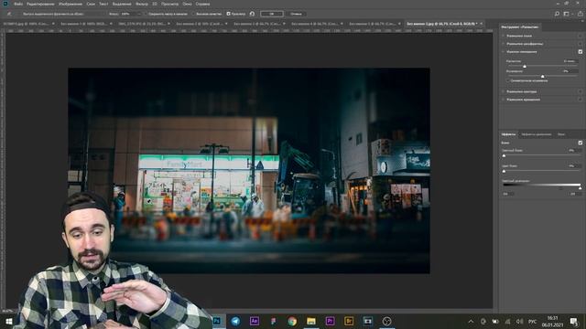The width and height of the screenshot is (586, 329).
Task: Open the search magnifier icon at top right
Action: coord(557,14)
